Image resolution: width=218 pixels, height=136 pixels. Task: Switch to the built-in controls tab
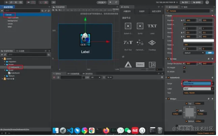point(127,11)
